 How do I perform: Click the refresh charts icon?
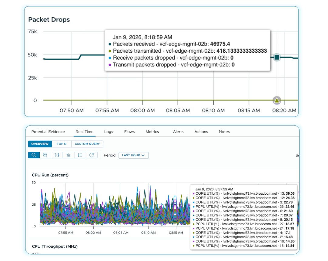tap(92, 155)
